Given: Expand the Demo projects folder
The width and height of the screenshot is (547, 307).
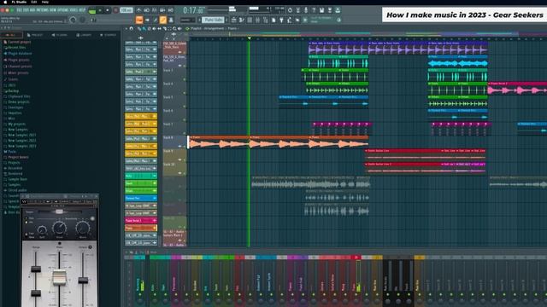Looking at the screenshot, I should pos(19,102).
